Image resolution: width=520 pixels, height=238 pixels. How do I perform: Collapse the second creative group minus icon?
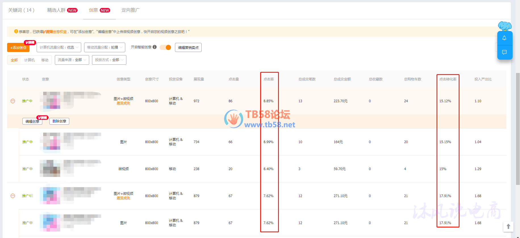click(x=13, y=196)
